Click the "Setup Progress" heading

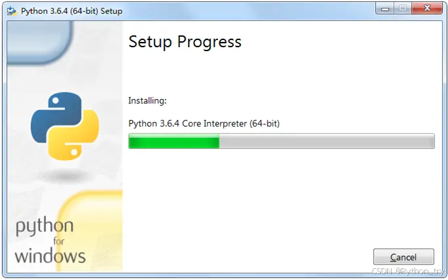pos(185,42)
